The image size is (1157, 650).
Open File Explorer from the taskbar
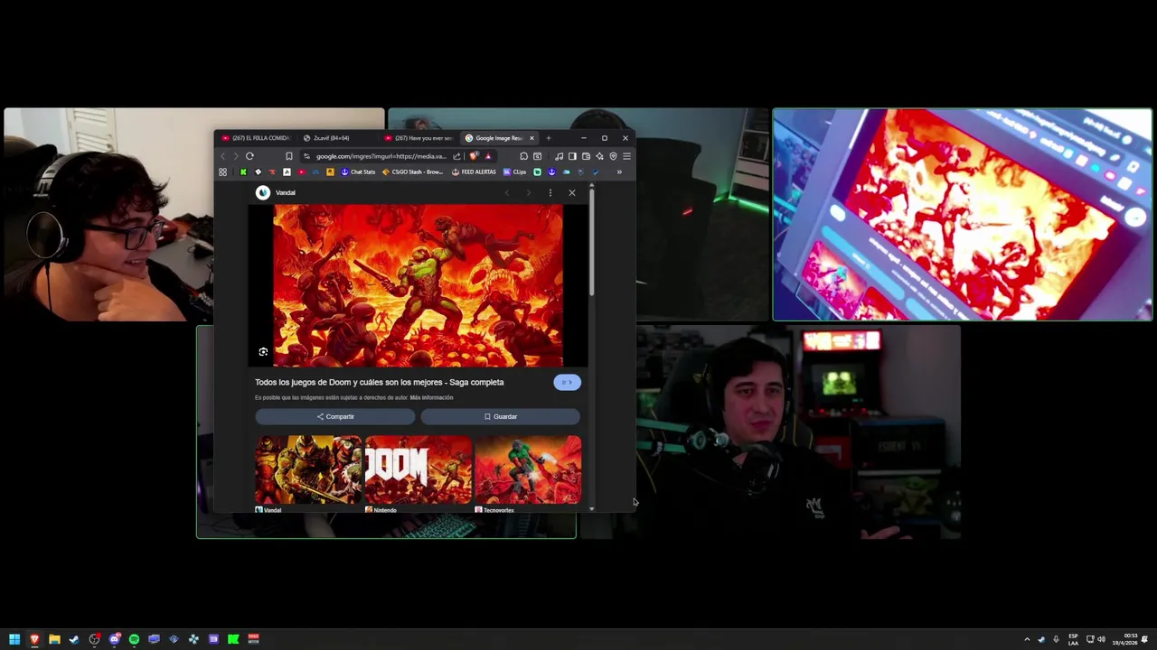(x=54, y=639)
